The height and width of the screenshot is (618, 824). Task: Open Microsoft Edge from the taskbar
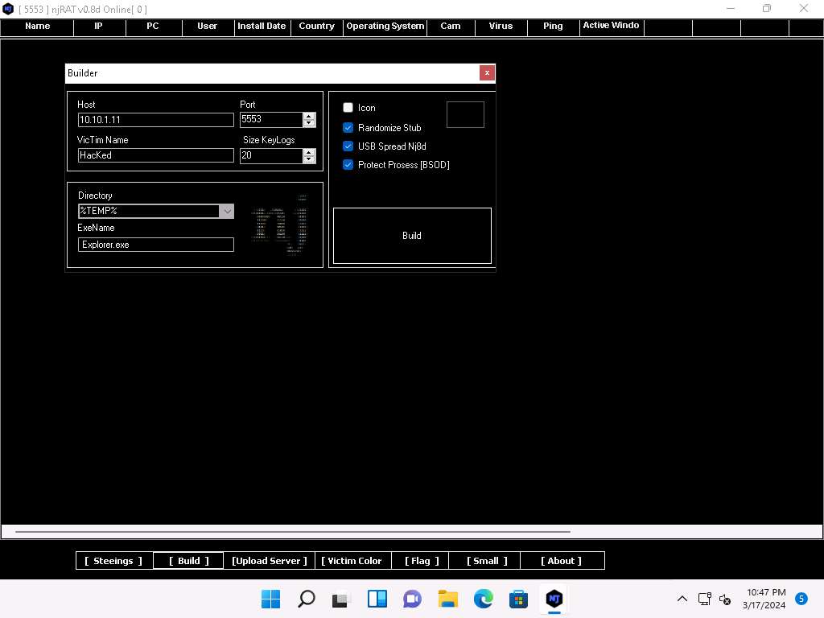click(x=483, y=599)
